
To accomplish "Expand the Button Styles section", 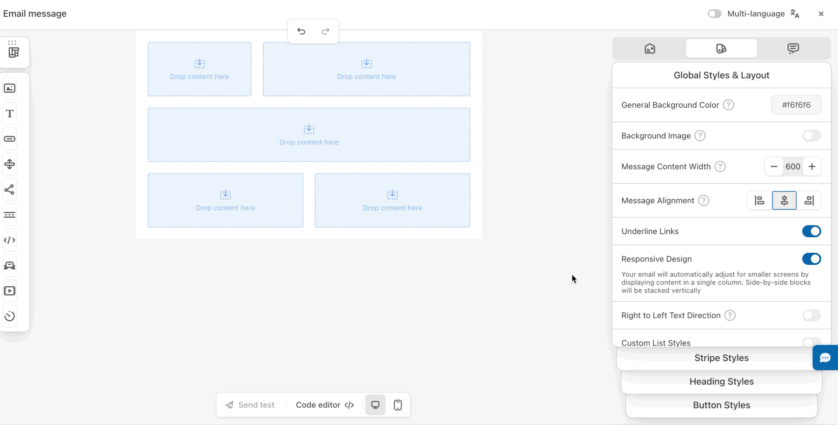I will point(721,405).
